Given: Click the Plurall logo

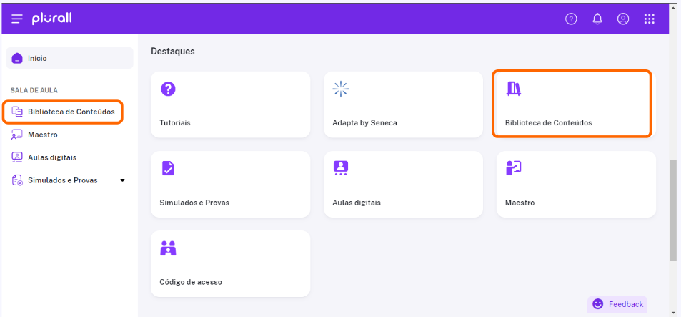Looking at the screenshot, I should 51,19.
